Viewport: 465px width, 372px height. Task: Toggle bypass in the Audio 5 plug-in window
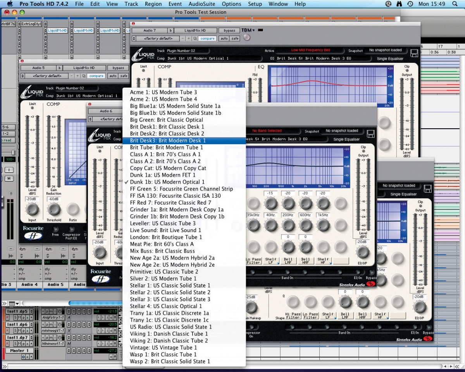[118, 68]
